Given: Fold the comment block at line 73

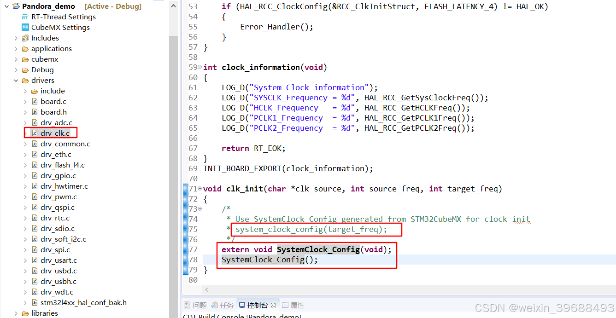Looking at the screenshot, I should tap(199, 209).
